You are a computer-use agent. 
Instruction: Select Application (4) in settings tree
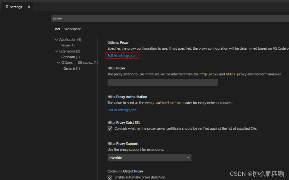pos(70,40)
